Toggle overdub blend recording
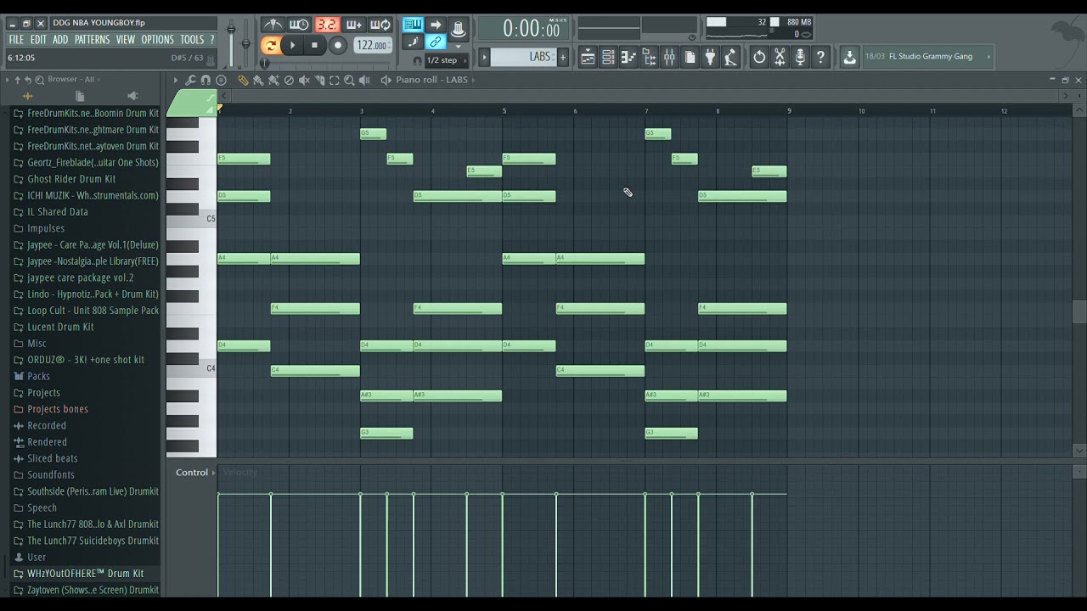The height and width of the screenshot is (611, 1087). pos(354,25)
